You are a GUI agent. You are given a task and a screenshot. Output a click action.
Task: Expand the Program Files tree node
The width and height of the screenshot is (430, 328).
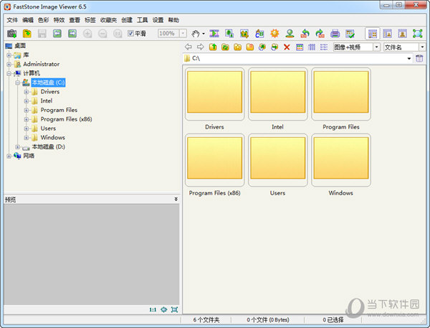pyautogui.click(x=27, y=110)
